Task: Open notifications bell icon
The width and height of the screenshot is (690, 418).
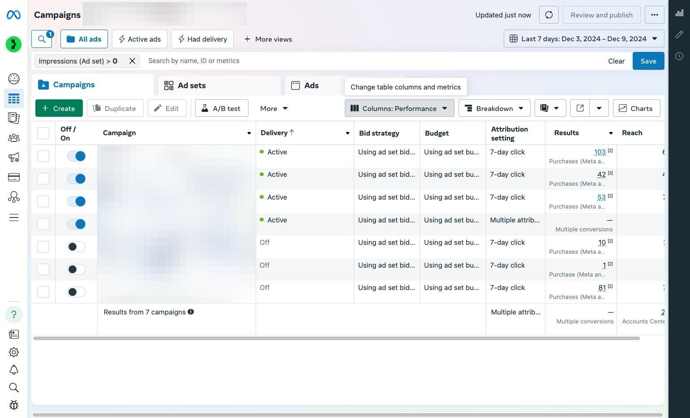Action: coord(14,370)
